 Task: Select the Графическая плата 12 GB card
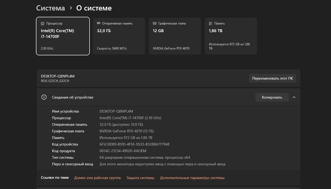[175, 36]
